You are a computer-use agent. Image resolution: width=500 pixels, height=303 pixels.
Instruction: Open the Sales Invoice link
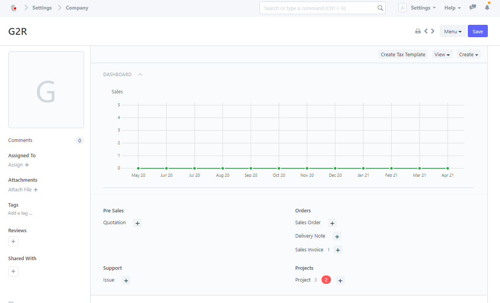click(309, 249)
